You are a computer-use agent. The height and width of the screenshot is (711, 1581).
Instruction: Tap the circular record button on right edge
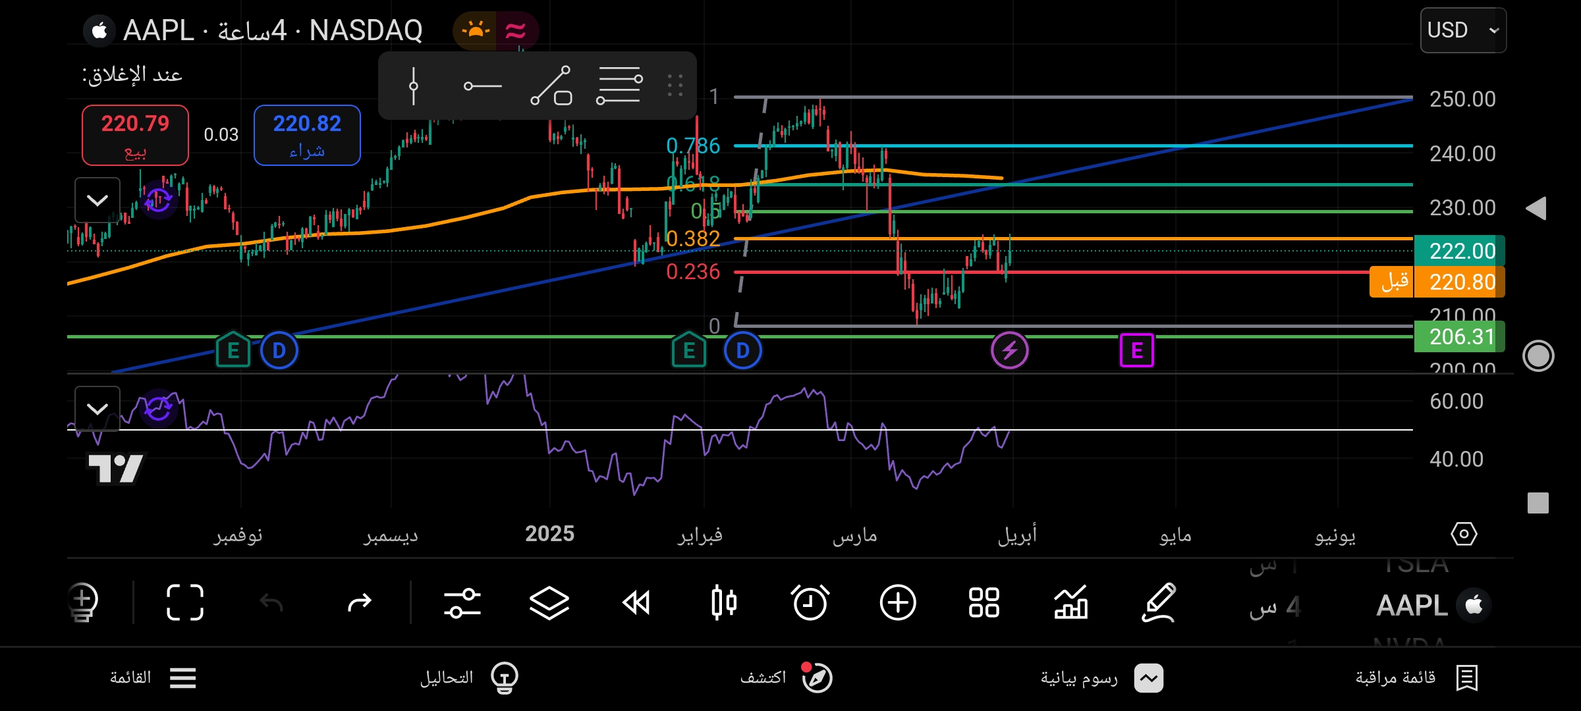coord(1538,356)
